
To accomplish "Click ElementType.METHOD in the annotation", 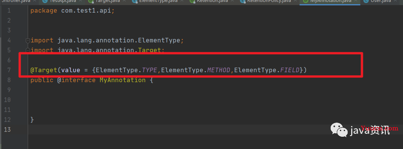I will pos(196,70).
